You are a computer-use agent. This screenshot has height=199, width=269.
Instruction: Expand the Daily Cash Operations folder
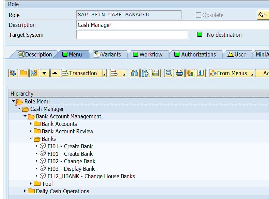coord(25,191)
